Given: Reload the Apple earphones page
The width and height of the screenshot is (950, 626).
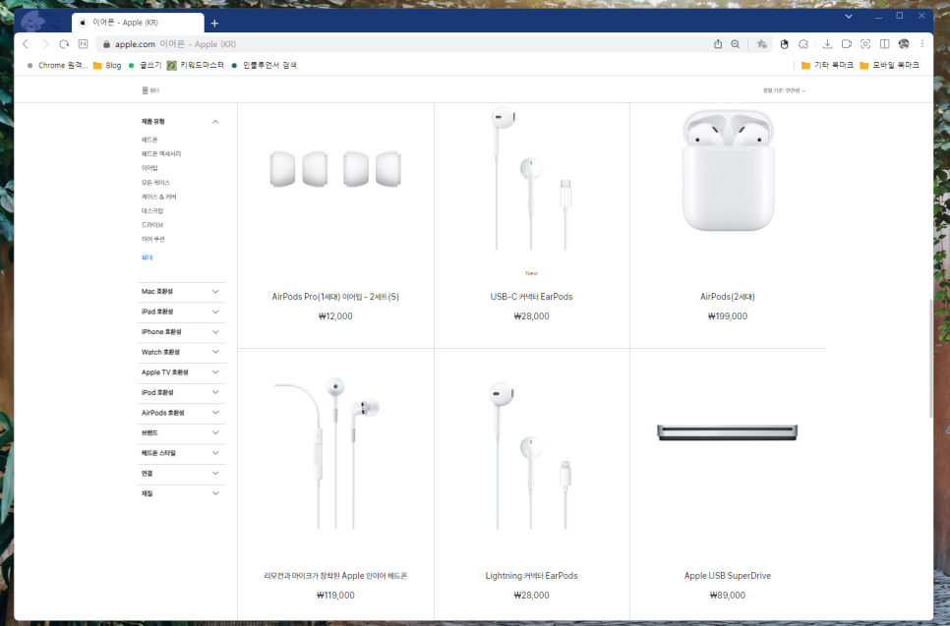Looking at the screenshot, I should (x=64, y=44).
